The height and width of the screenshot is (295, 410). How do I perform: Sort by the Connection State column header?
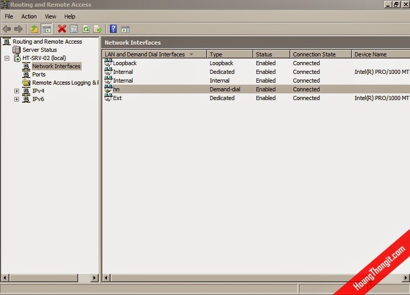tap(321, 54)
